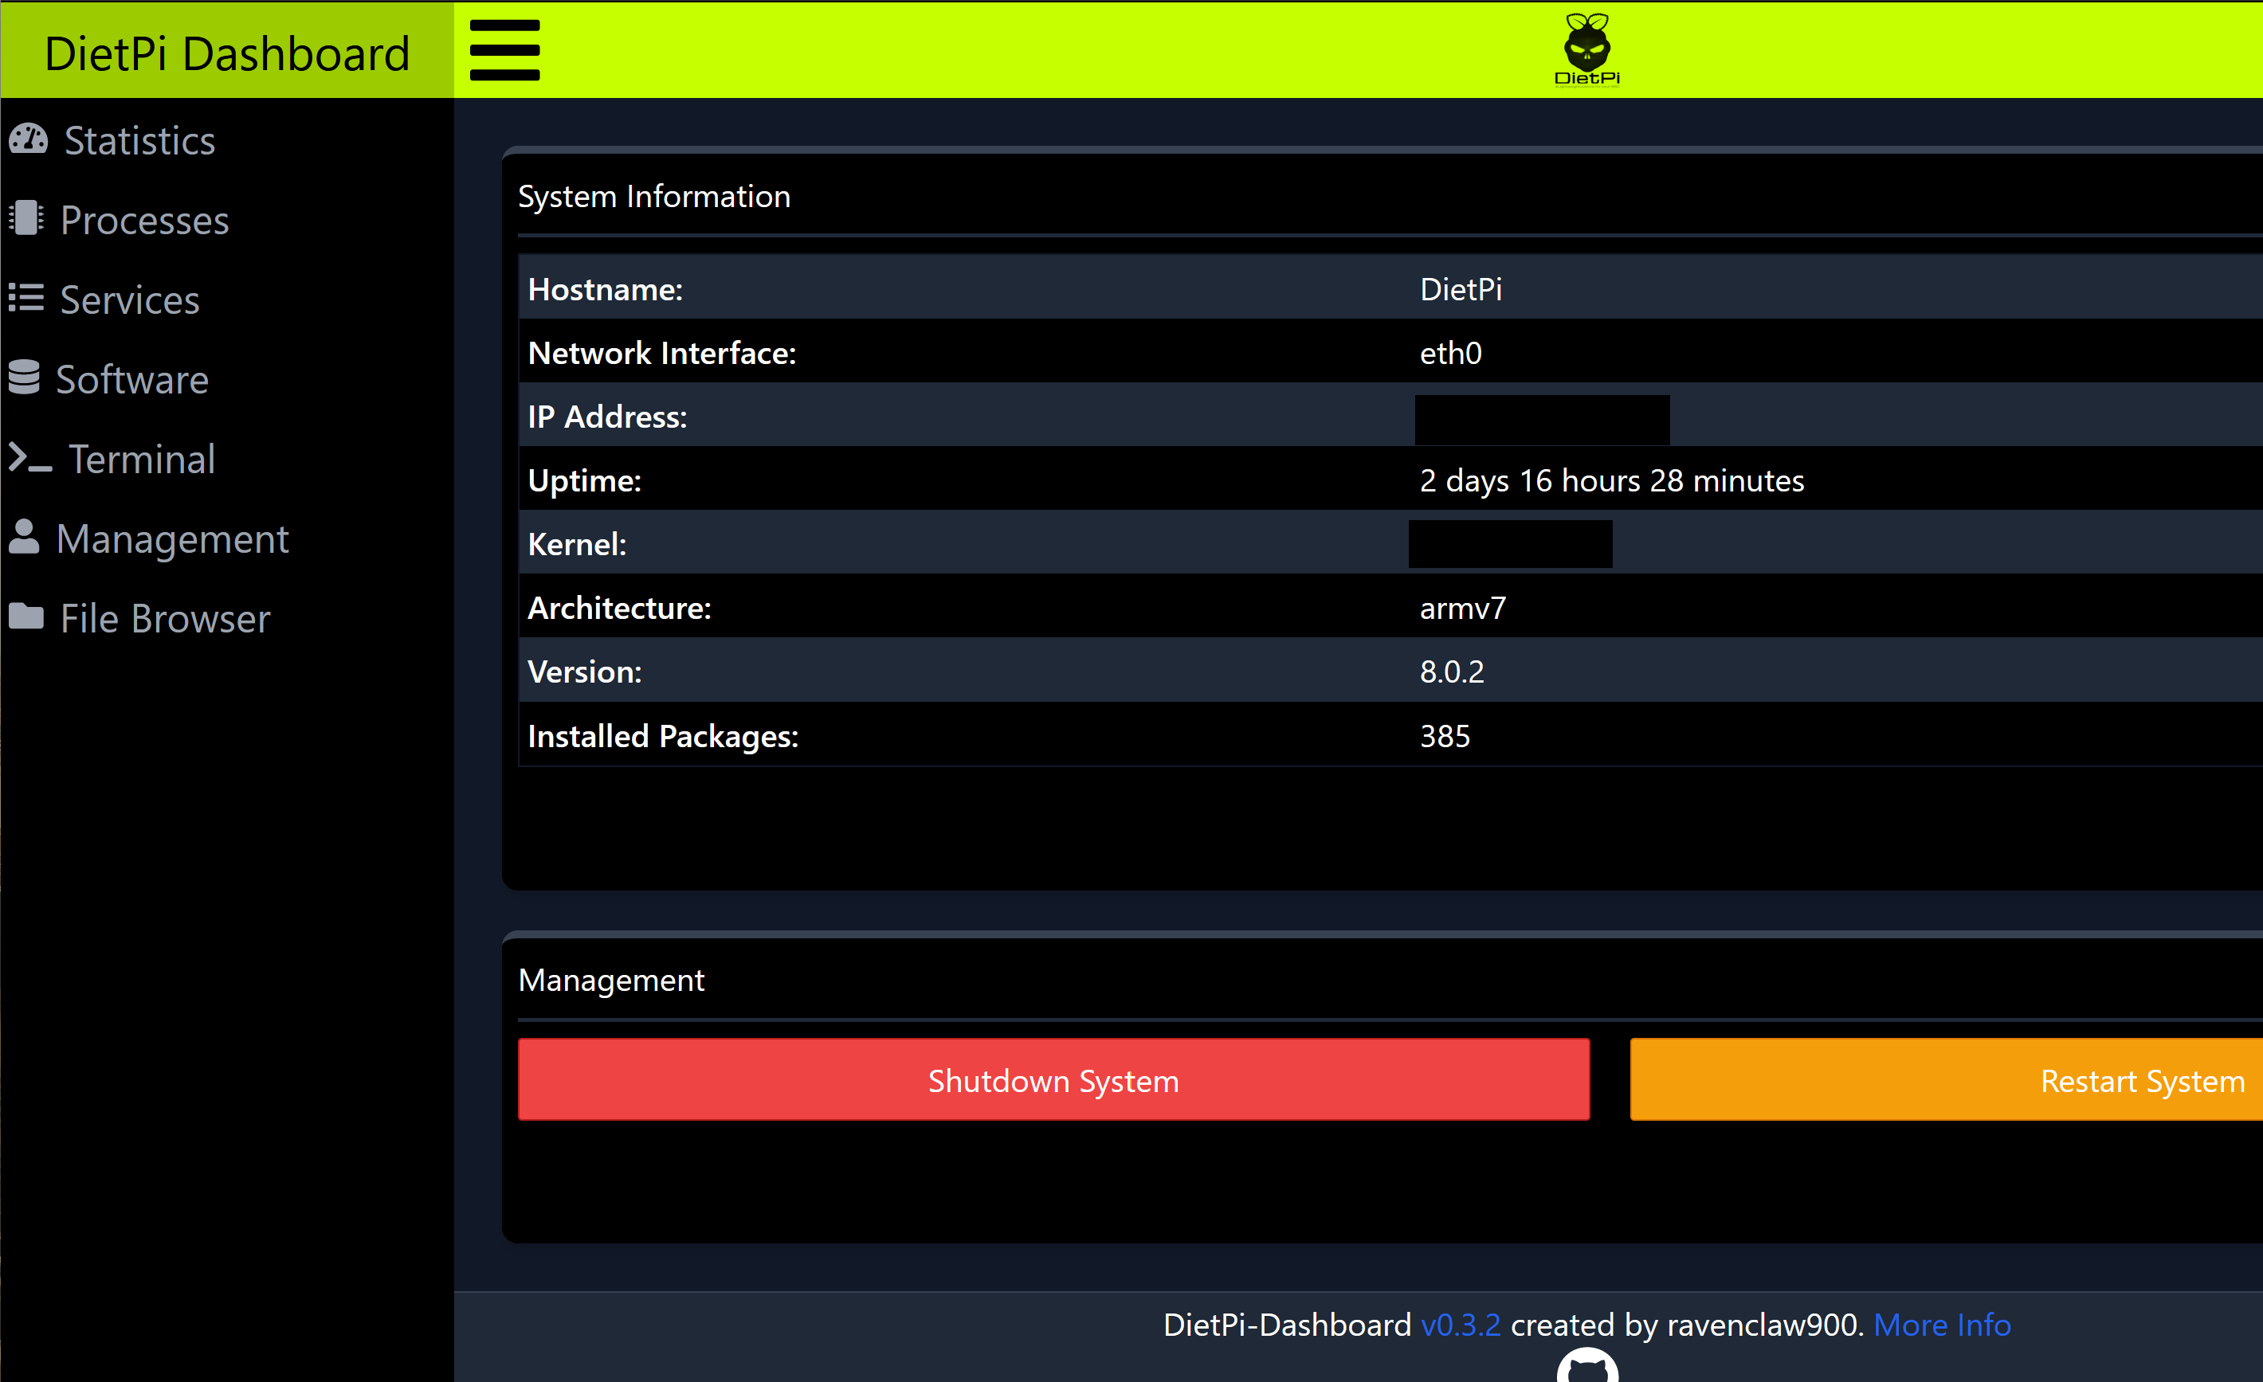
Task: Navigate to the Software section
Action: click(132, 380)
